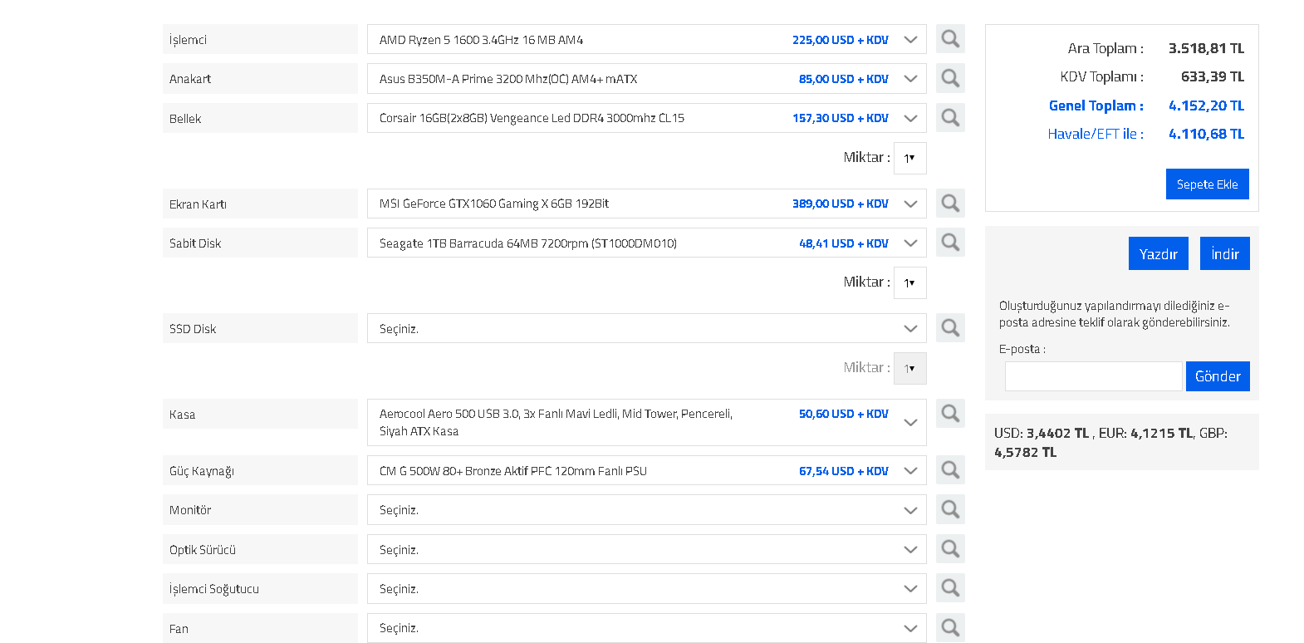The image size is (1304, 643).
Task: Click the search icon for Fan row
Action: pyautogui.click(x=950, y=626)
